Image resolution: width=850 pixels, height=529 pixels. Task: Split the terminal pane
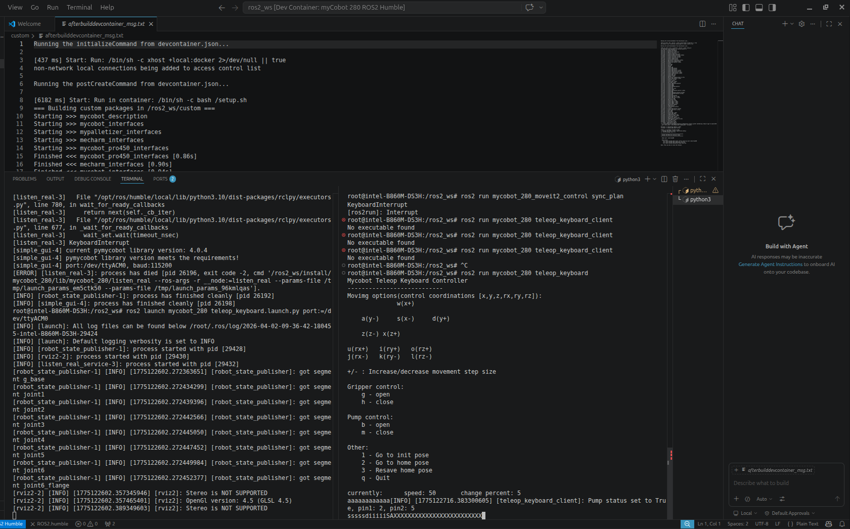tap(664, 179)
